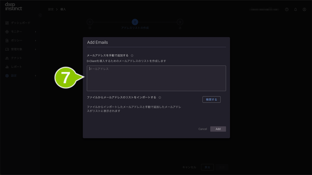
Task: Click the background 戻る button
Action: coord(207,167)
